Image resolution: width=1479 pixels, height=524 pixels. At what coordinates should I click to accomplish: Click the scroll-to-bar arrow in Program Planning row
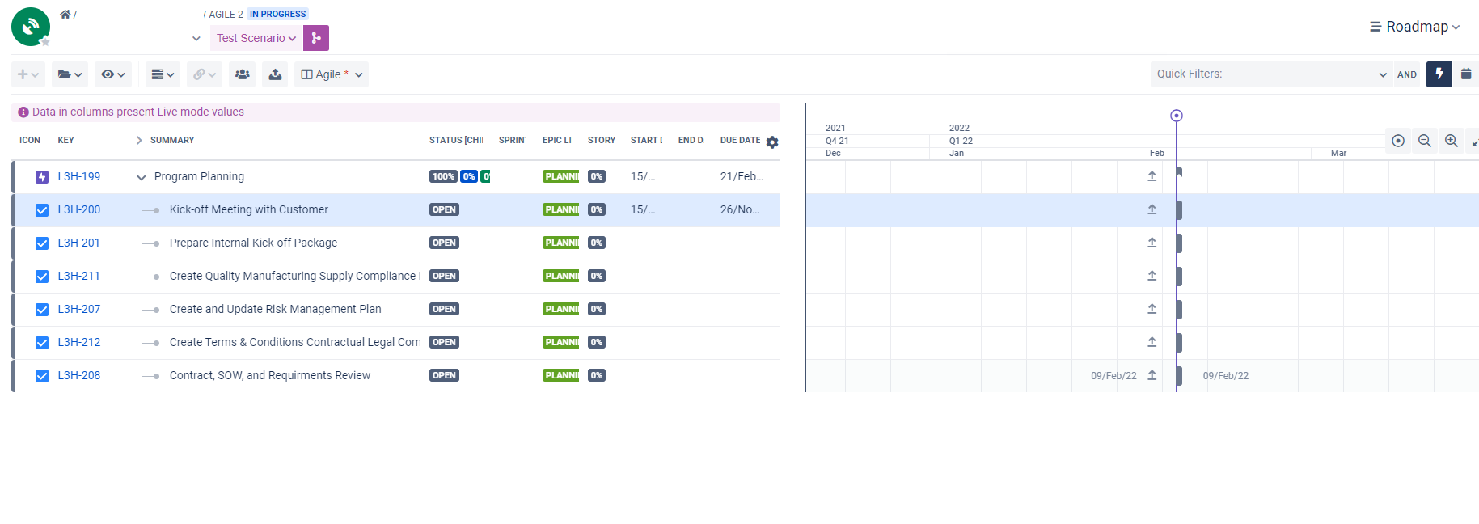point(1152,176)
